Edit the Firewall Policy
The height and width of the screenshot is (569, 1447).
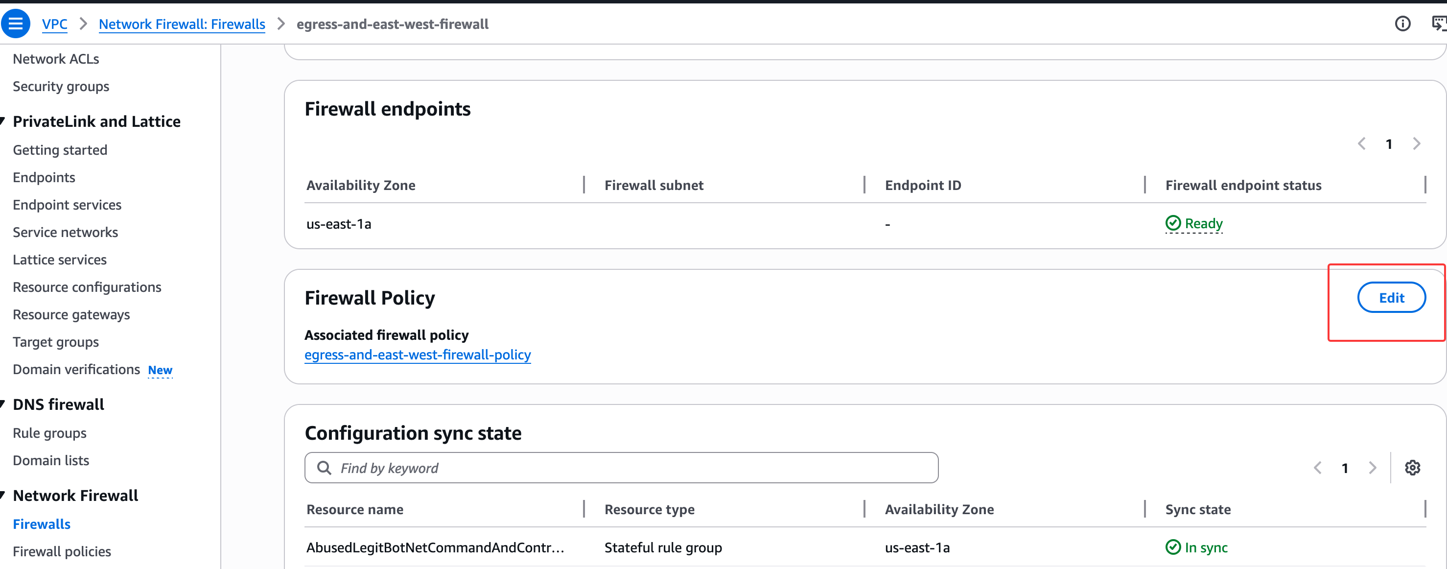(1391, 298)
